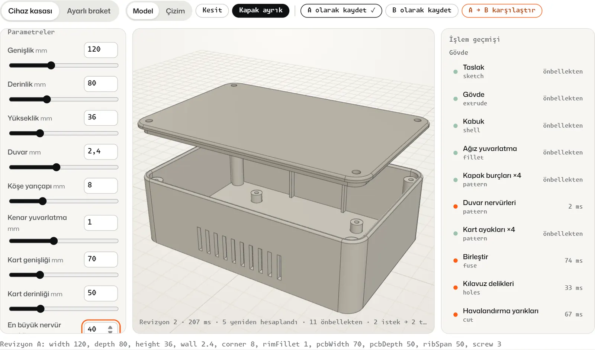This screenshot has width=595, height=350.
Task: Select the Ağız yuvarlatma fillet step
Action: click(518, 152)
